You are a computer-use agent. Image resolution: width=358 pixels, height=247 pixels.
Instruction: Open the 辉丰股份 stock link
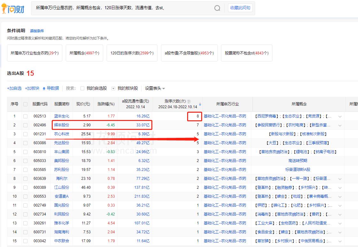click(62, 125)
